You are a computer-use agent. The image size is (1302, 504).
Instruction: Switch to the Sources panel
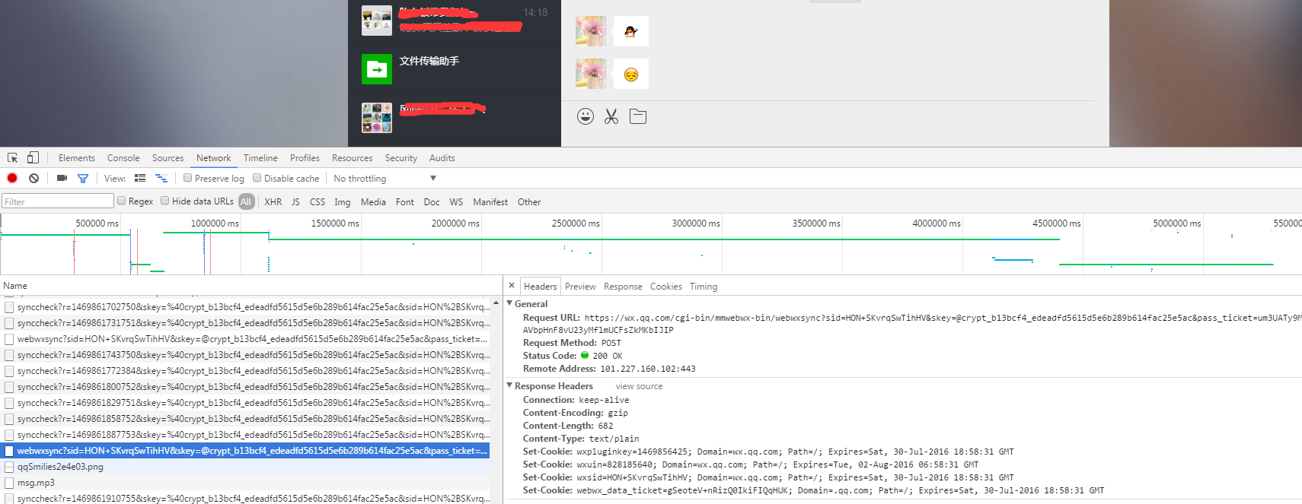click(x=168, y=158)
